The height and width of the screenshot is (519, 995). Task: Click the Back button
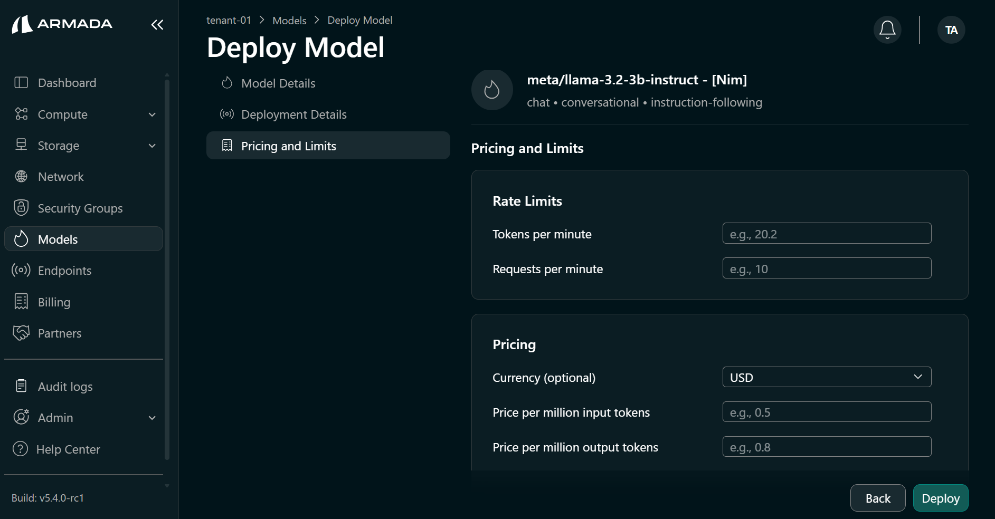878,498
